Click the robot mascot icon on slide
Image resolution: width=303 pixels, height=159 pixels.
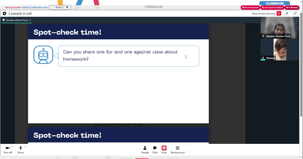43,55
